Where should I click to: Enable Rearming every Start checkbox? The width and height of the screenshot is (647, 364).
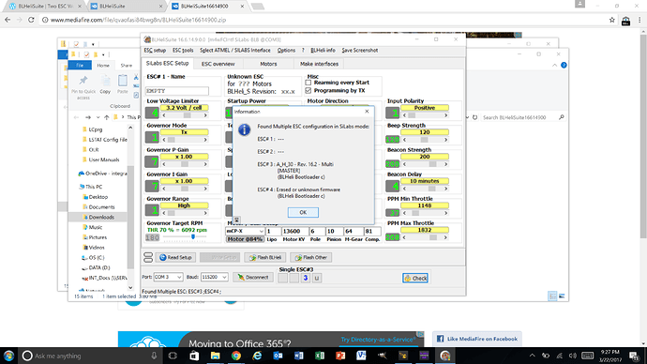[308, 83]
